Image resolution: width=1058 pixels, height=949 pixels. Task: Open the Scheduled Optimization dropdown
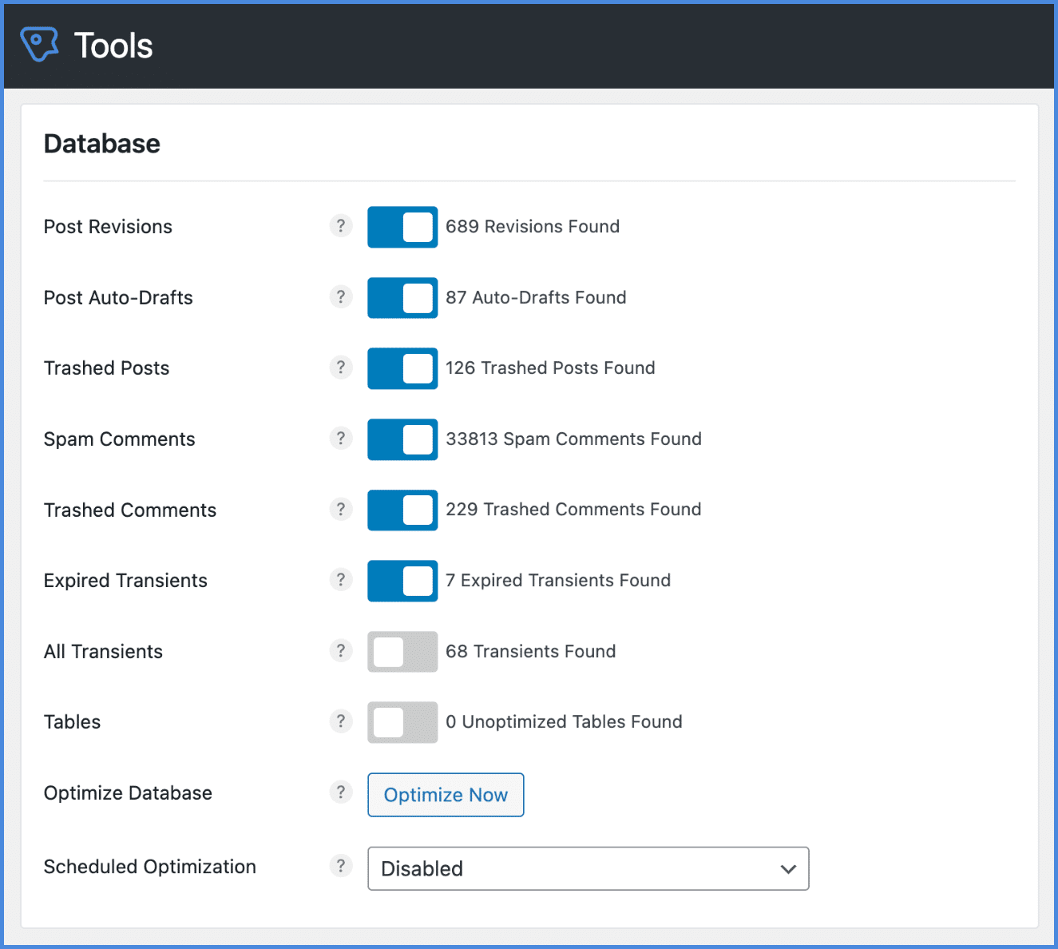point(588,868)
